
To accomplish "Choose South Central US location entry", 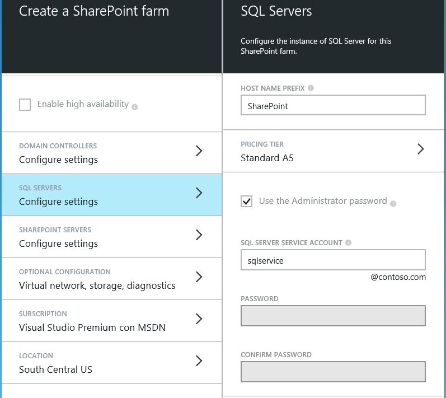I will (x=55, y=369).
